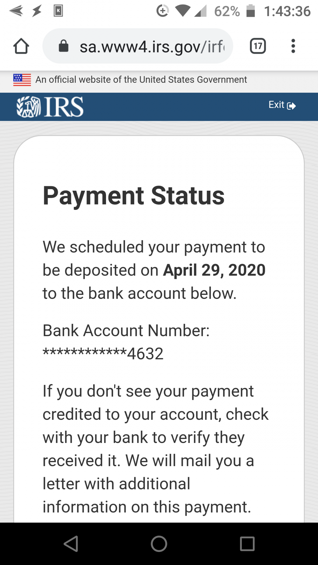Tap the data saver status icon
The height and width of the screenshot is (565, 318).
pyautogui.click(x=163, y=11)
